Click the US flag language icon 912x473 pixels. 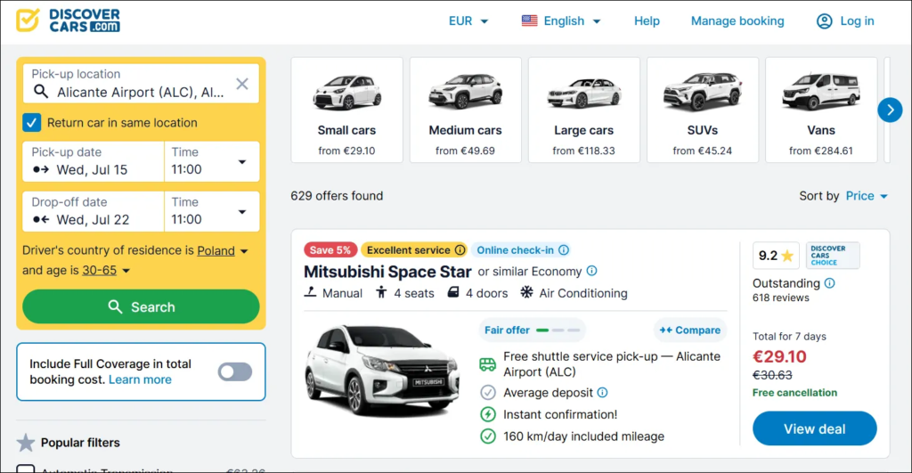[x=529, y=21]
